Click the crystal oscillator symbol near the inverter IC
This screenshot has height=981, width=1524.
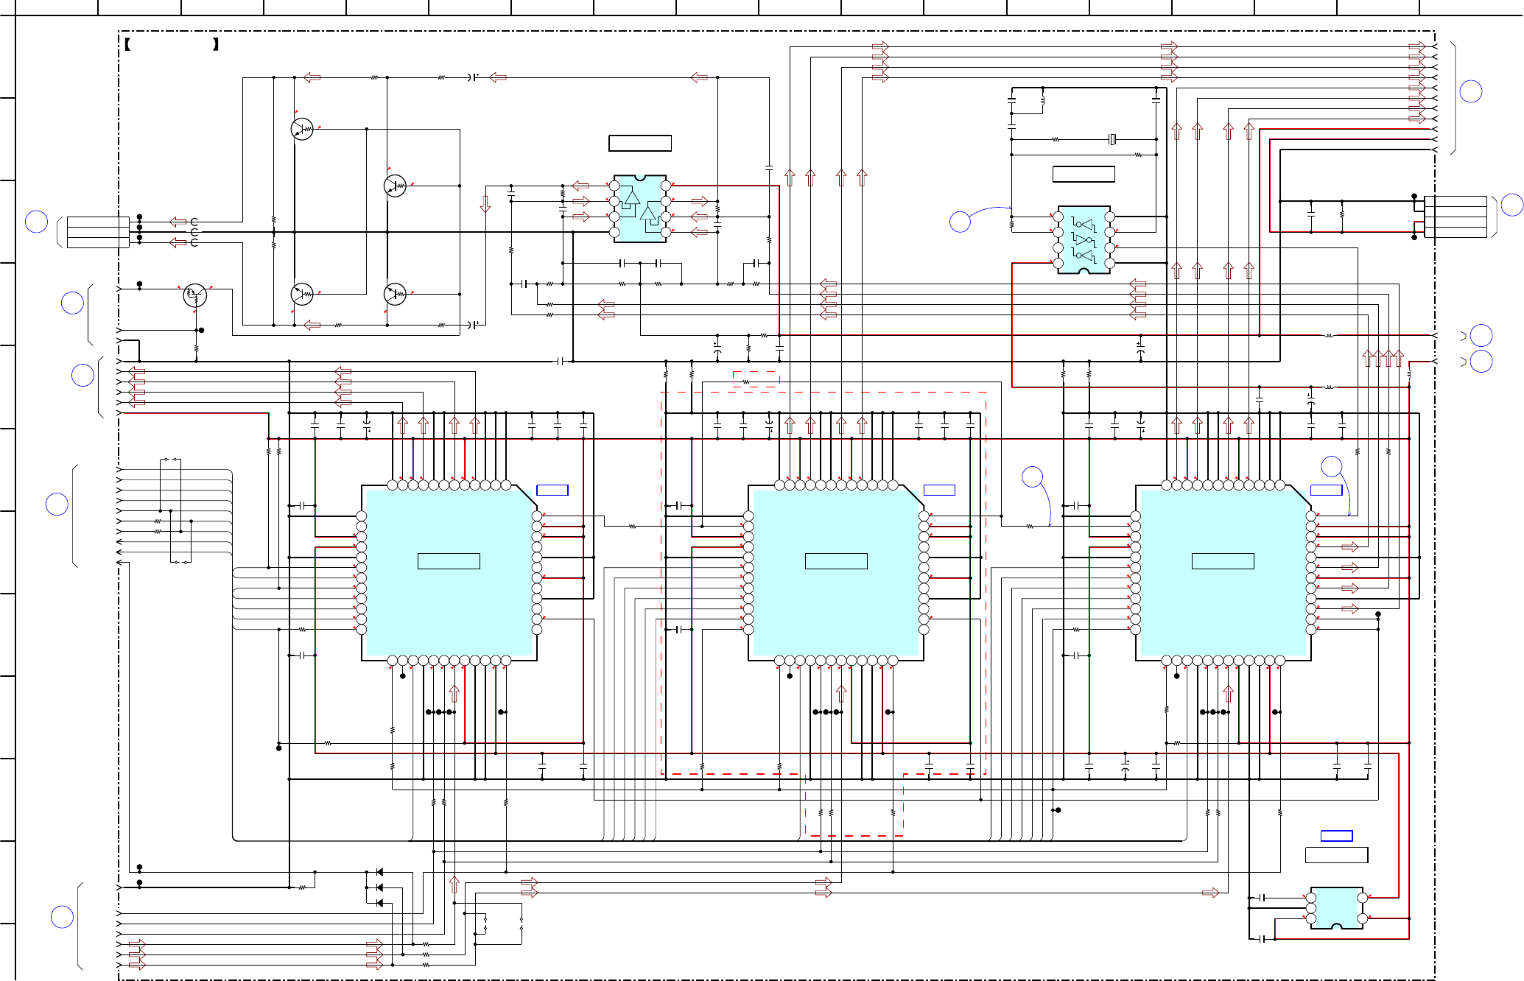pyautogui.click(x=1113, y=139)
